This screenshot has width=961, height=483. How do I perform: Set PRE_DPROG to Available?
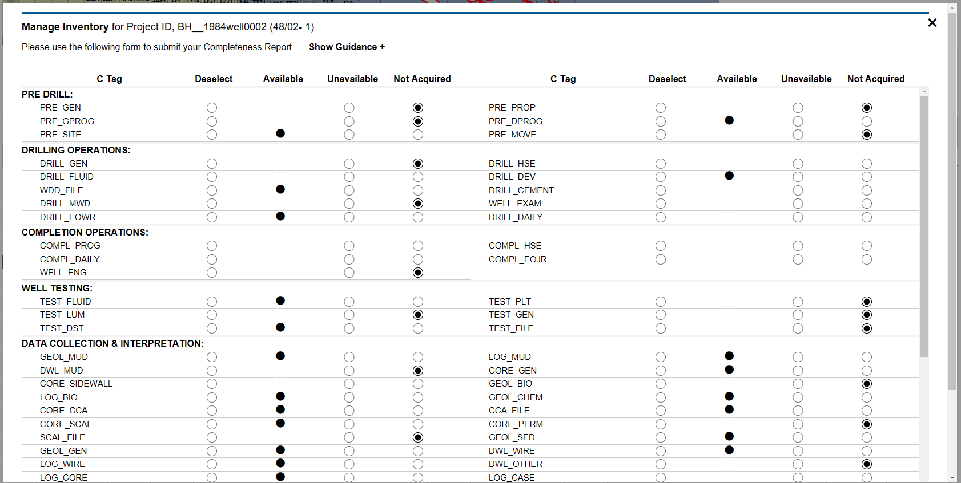click(729, 120)
